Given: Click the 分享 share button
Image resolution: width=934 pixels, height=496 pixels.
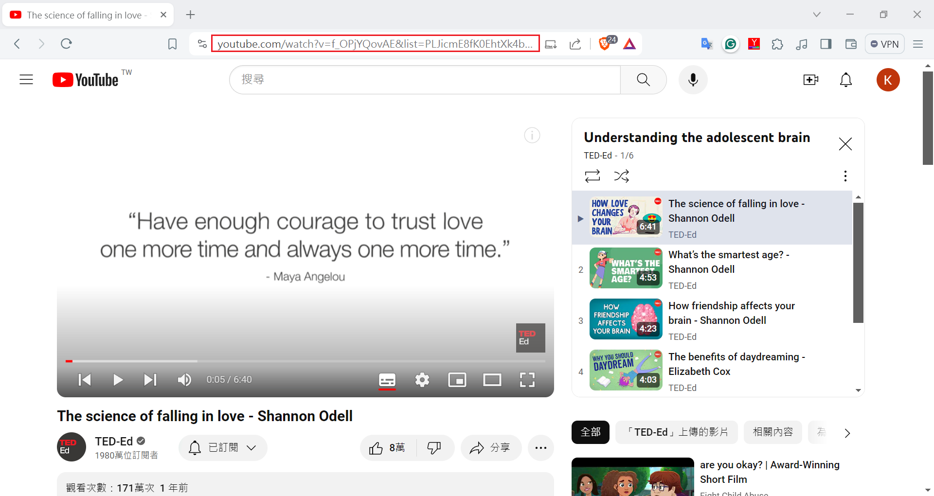Looking at the screenshot, I should coord(490,448).
